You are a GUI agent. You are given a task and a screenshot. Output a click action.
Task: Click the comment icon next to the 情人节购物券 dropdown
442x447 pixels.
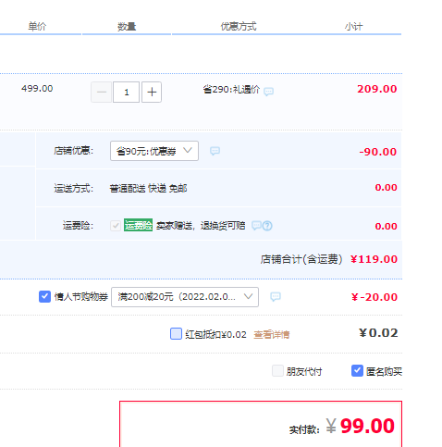[276, 296]
